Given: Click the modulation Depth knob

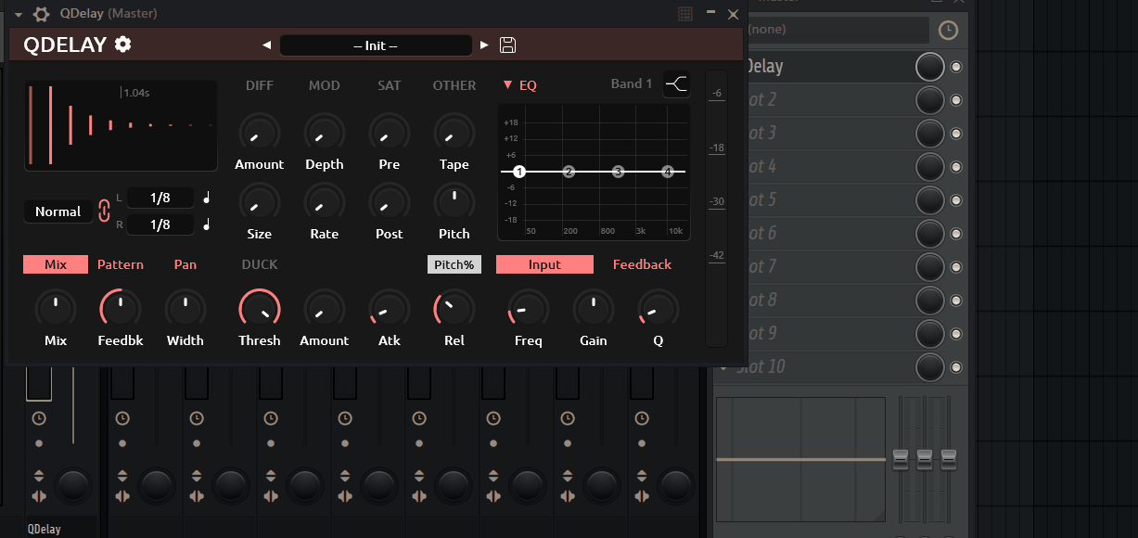Looking at the screenshot, I should pos(325,132).
